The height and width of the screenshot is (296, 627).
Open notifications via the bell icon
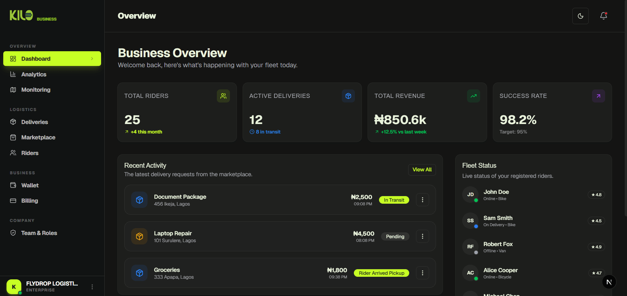tap(603, 16)
